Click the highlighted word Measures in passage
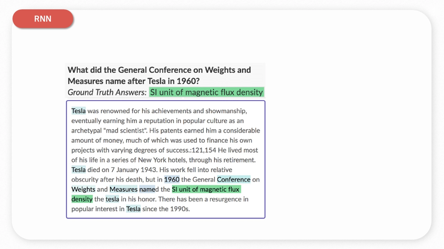 click(x=123, y=190)
